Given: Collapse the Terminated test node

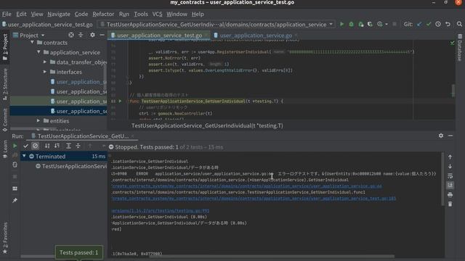Looking at the screenshot, I should 24,156.
